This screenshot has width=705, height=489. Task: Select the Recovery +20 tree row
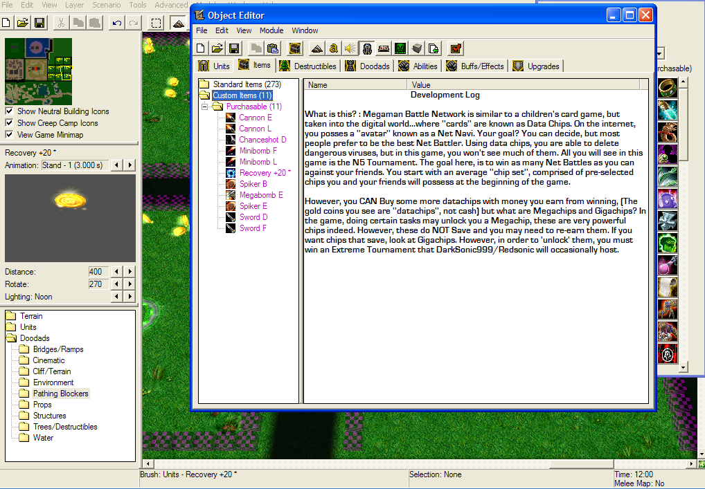tap(265, 173)
